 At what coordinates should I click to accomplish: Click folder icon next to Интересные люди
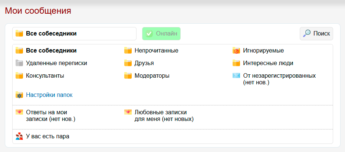236,63
